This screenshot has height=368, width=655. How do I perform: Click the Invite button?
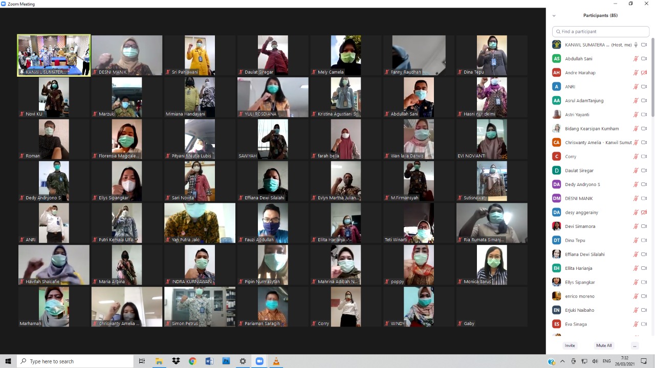pos(570,346)
